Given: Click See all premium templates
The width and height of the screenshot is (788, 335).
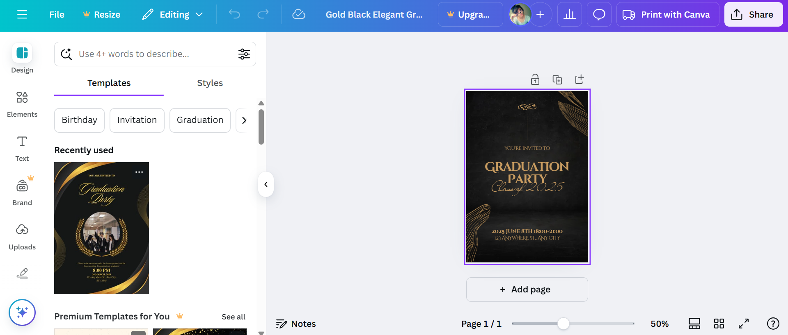Looking at the screenshot, I should (x=234, y=317).
